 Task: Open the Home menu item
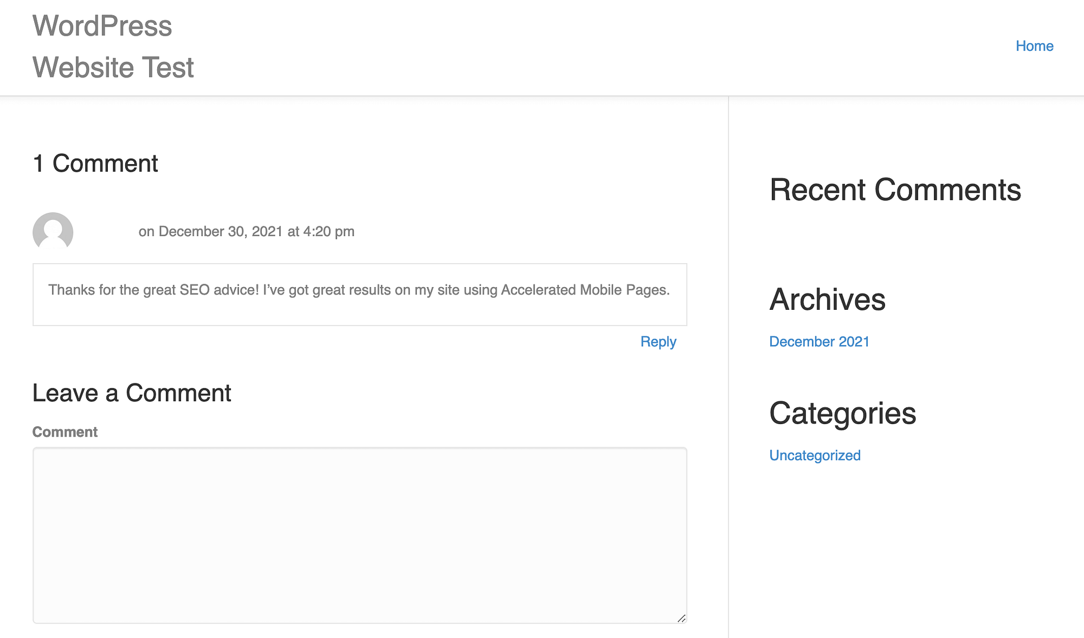pos(1034,46)
